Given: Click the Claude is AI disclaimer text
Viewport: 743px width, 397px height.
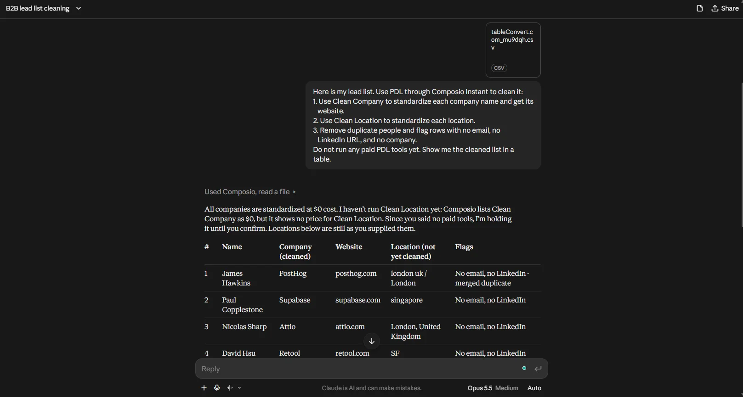Looking at the screenshot, I should [371, 388].
